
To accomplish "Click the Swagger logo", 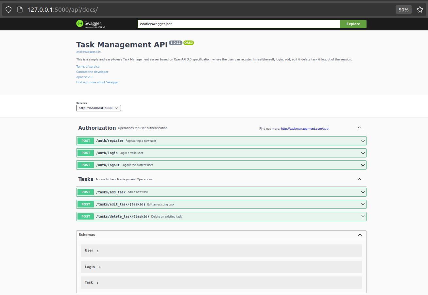I will (x=91, y=24).
